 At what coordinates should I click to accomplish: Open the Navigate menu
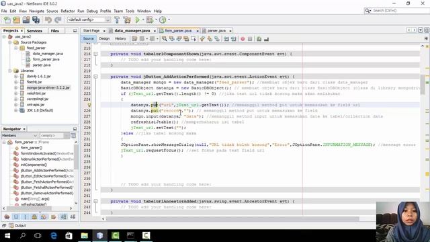(36, 11)
